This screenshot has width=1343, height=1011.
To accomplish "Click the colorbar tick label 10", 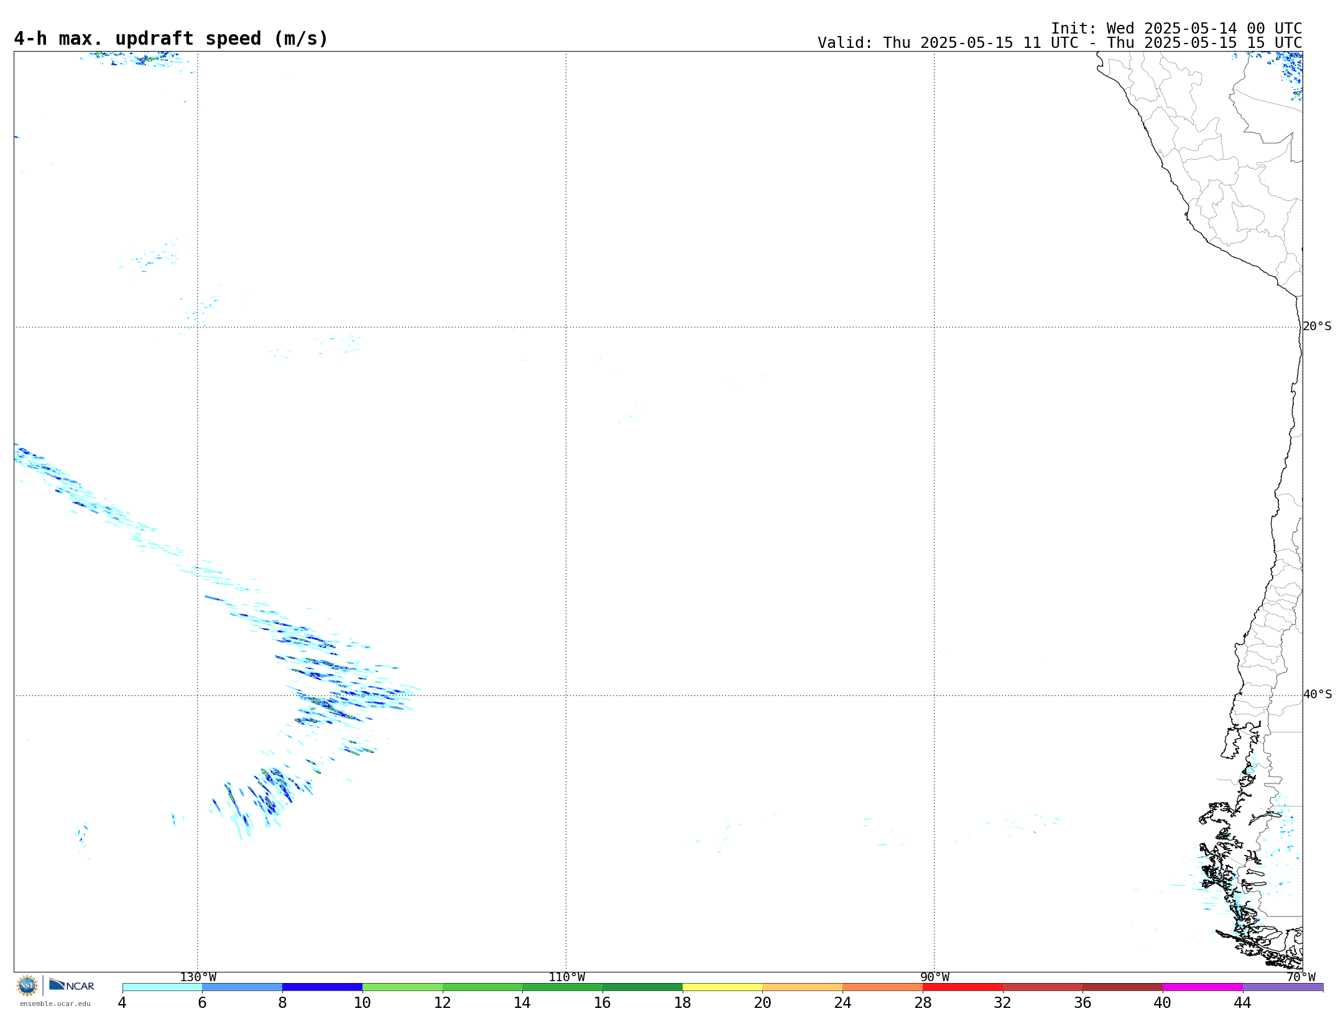I will 362,1003.
